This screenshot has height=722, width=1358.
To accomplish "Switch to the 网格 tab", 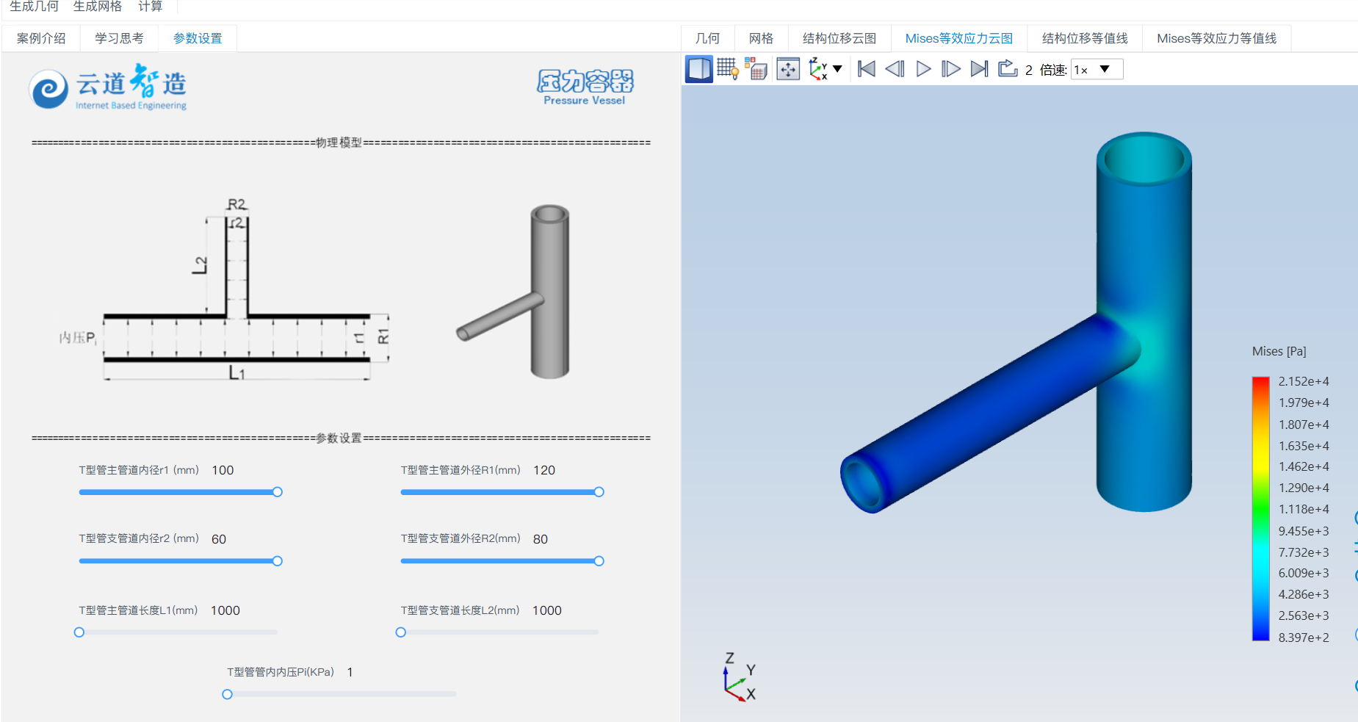I will pos(761,38).
